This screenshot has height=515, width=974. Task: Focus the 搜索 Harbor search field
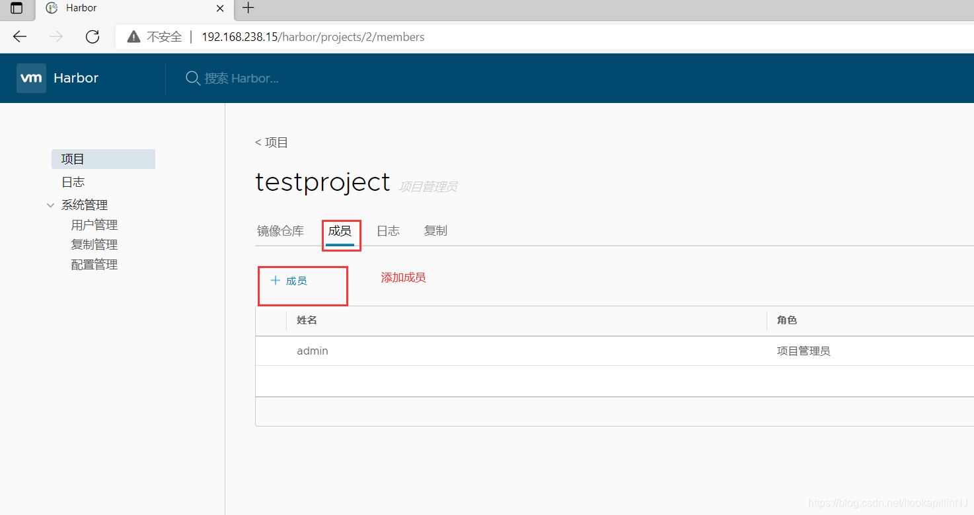coord(241,79)
